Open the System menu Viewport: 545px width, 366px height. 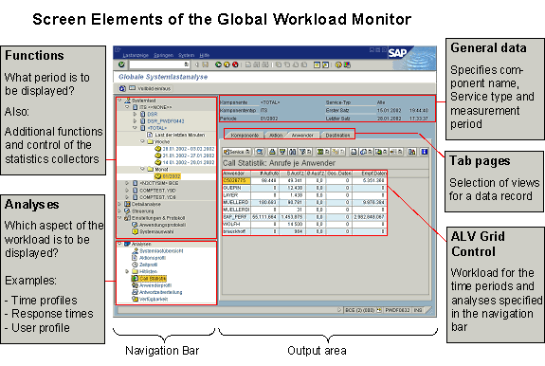coord(187,55)
